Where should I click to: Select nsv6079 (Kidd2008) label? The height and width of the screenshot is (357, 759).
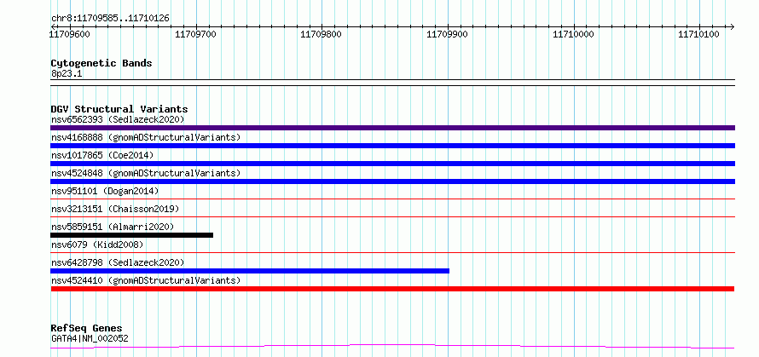tap(97, 245)
